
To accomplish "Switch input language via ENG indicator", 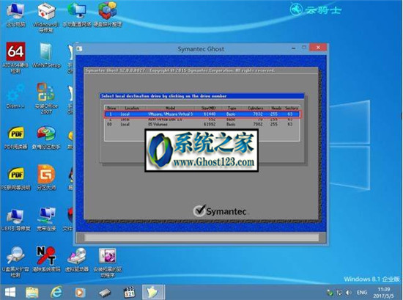I will (362, 293).
